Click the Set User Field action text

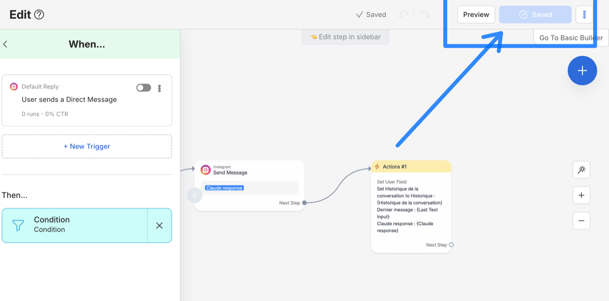tap(391, 182)
